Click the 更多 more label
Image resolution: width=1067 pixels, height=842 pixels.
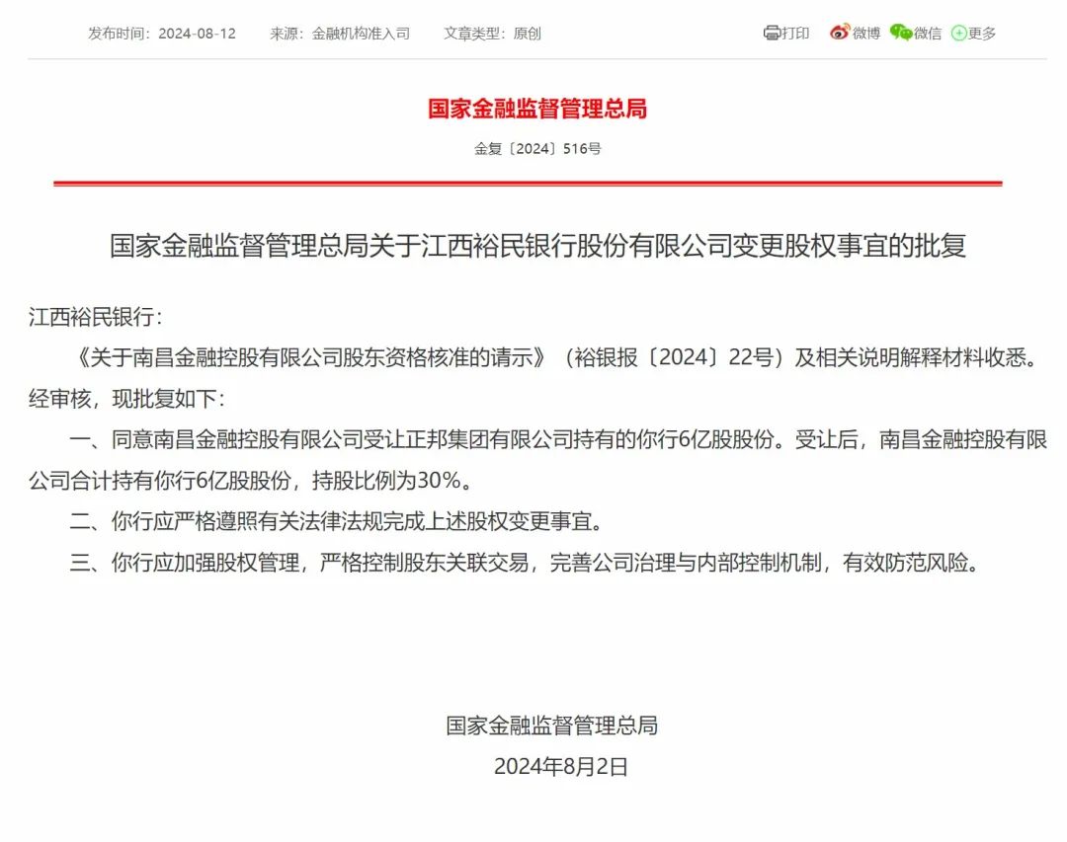click(982, 34)
